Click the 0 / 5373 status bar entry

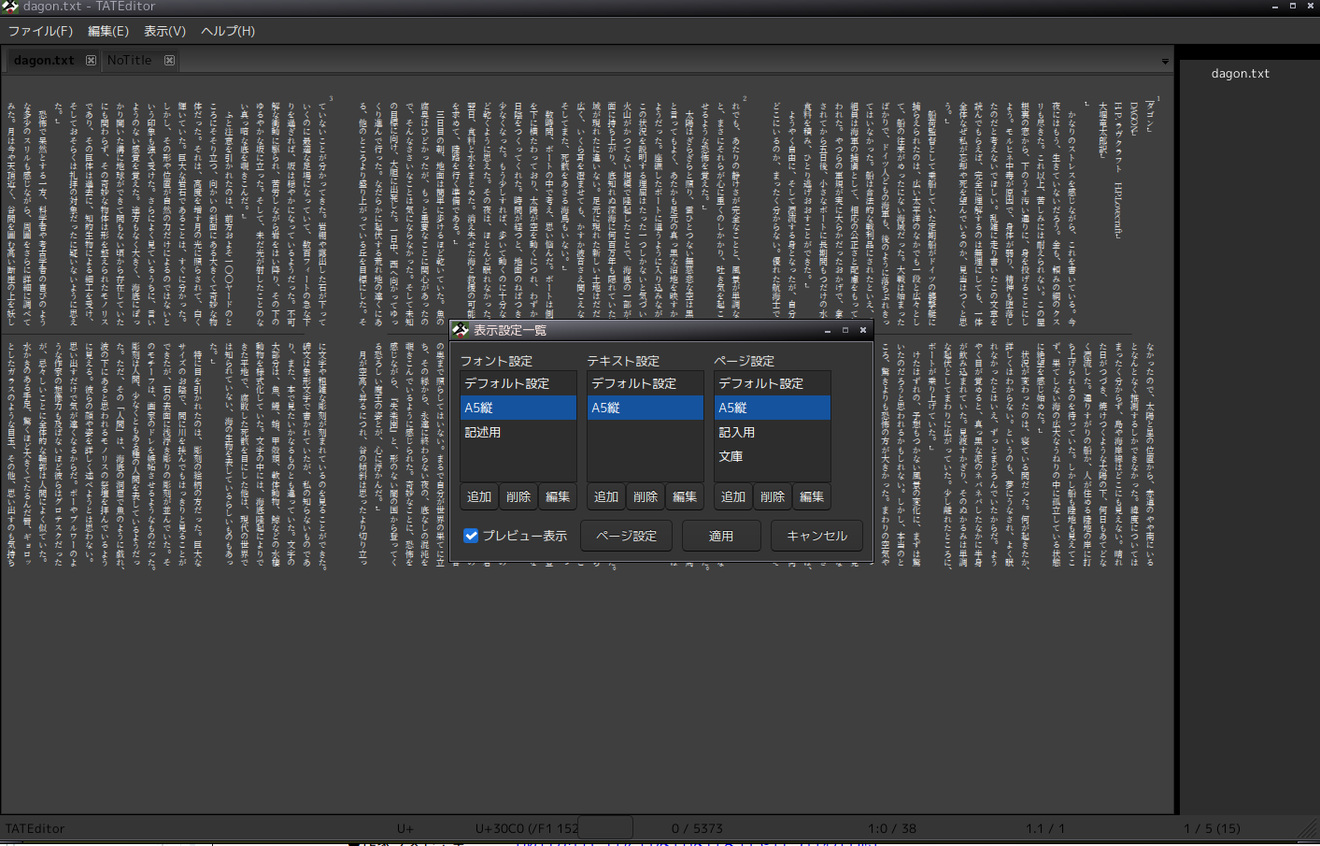697,828
